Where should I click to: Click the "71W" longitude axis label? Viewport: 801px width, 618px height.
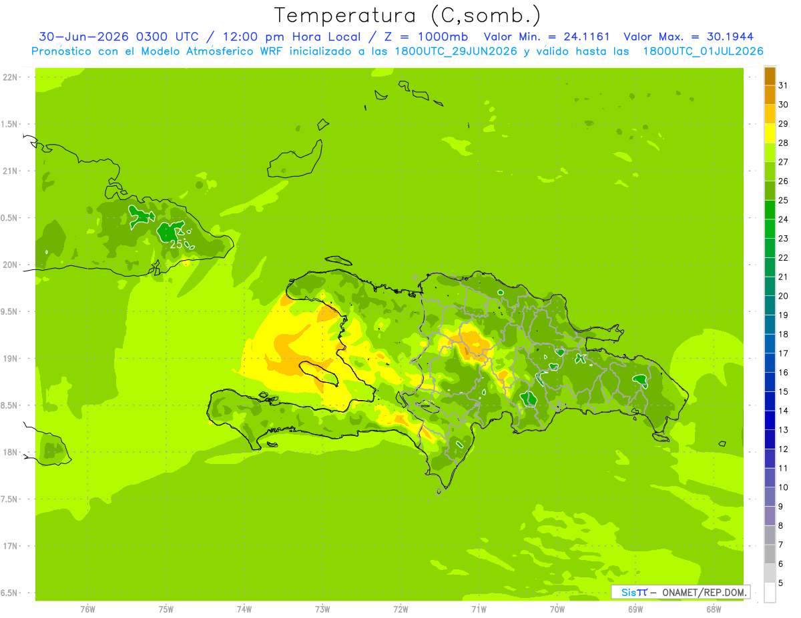tap(479, 609)
